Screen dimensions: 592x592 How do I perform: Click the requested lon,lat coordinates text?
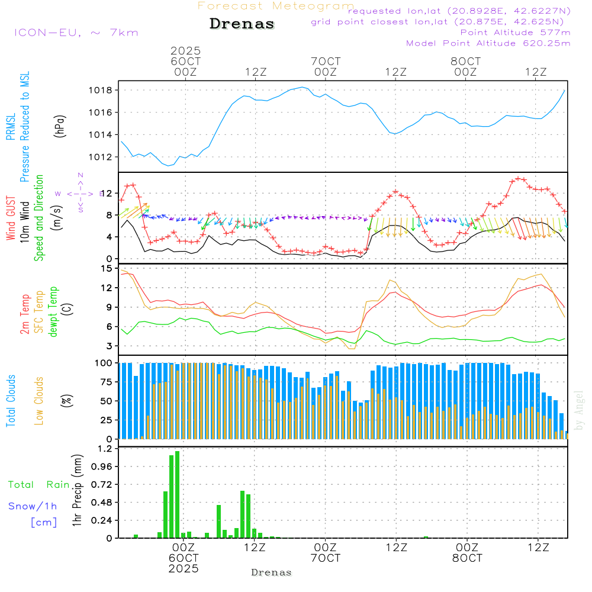point(459,11)
